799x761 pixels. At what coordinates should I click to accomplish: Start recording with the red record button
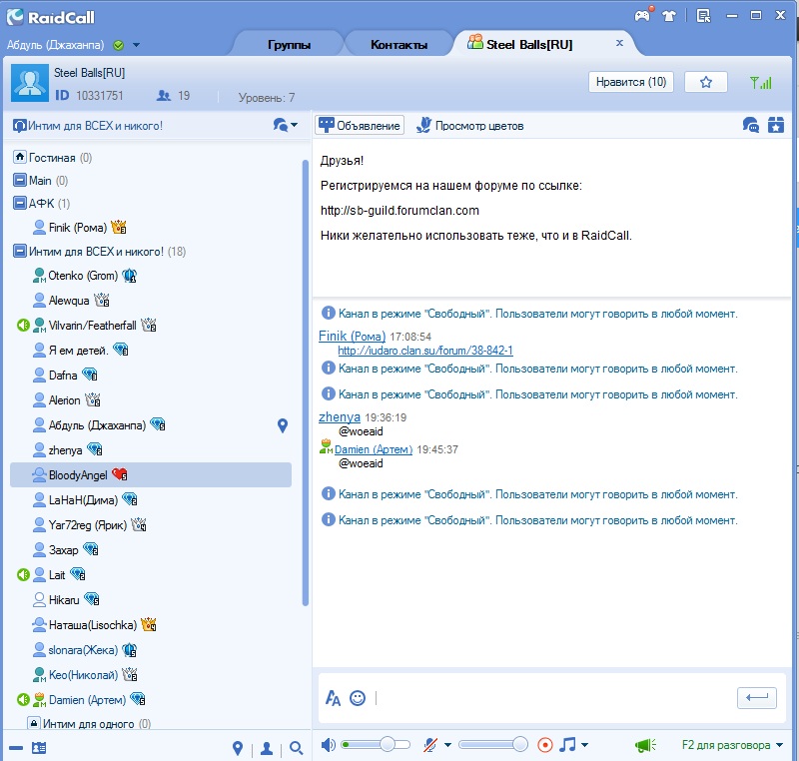[x=545, y=745]
